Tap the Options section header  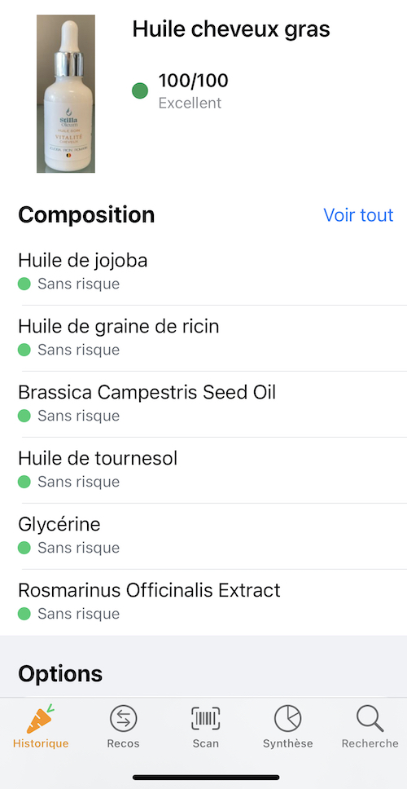pos(60,673)
